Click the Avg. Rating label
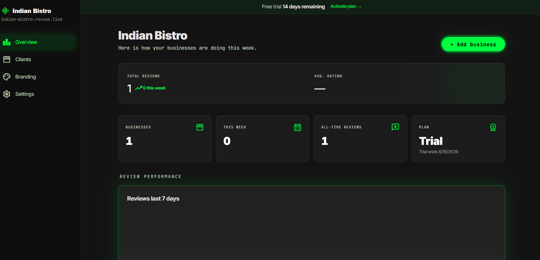Screen dimensions: 540x260 [x=328, y=76]
